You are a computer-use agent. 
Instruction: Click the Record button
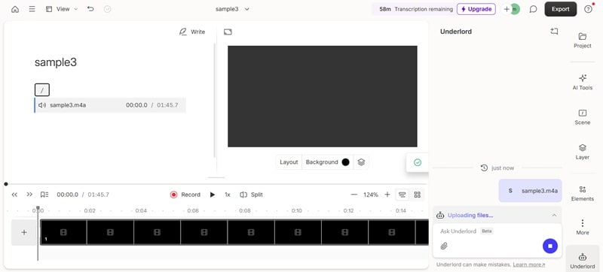click(185, 195)
